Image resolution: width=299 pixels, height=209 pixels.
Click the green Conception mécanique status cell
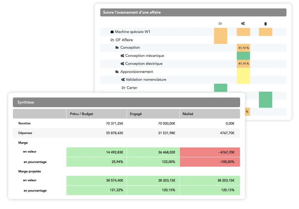click(x=243, y=56)
